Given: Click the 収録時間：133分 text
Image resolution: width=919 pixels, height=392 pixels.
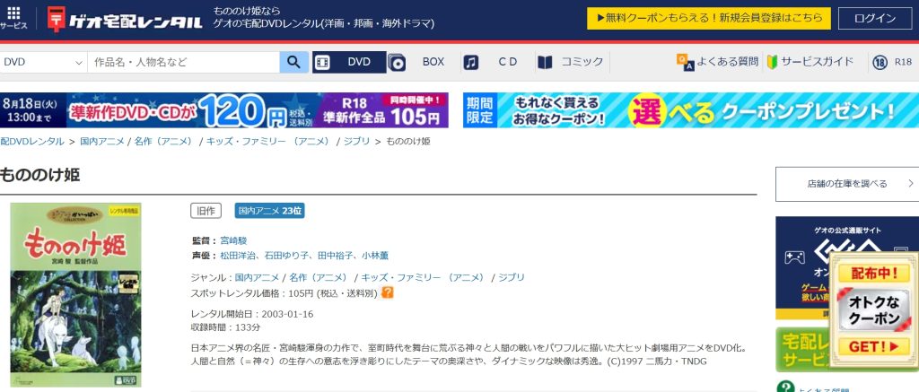Looking at the screenshot, I should 225,327.
